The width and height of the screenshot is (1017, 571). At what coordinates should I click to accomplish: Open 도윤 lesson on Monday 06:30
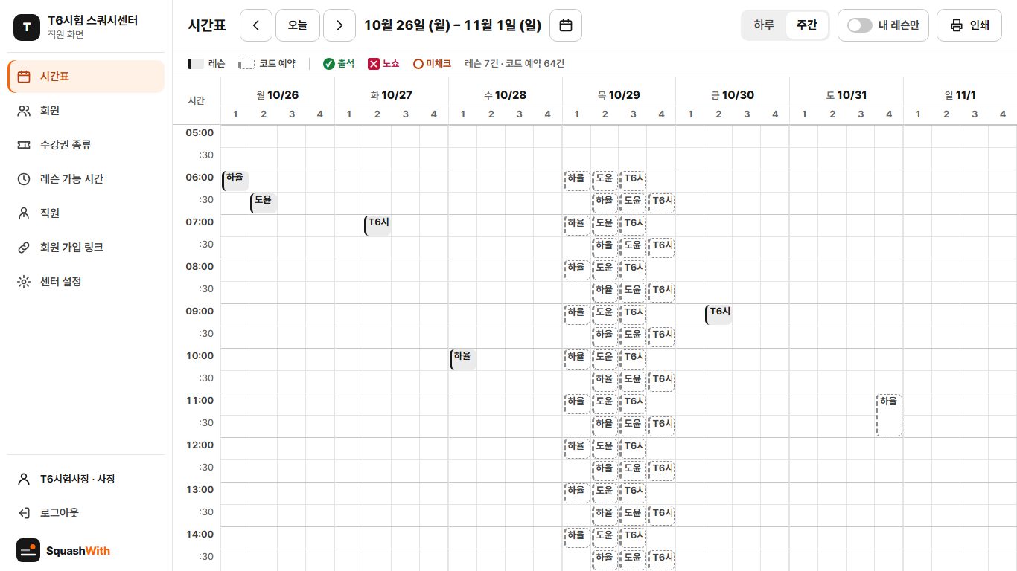(x=264, y=203)
